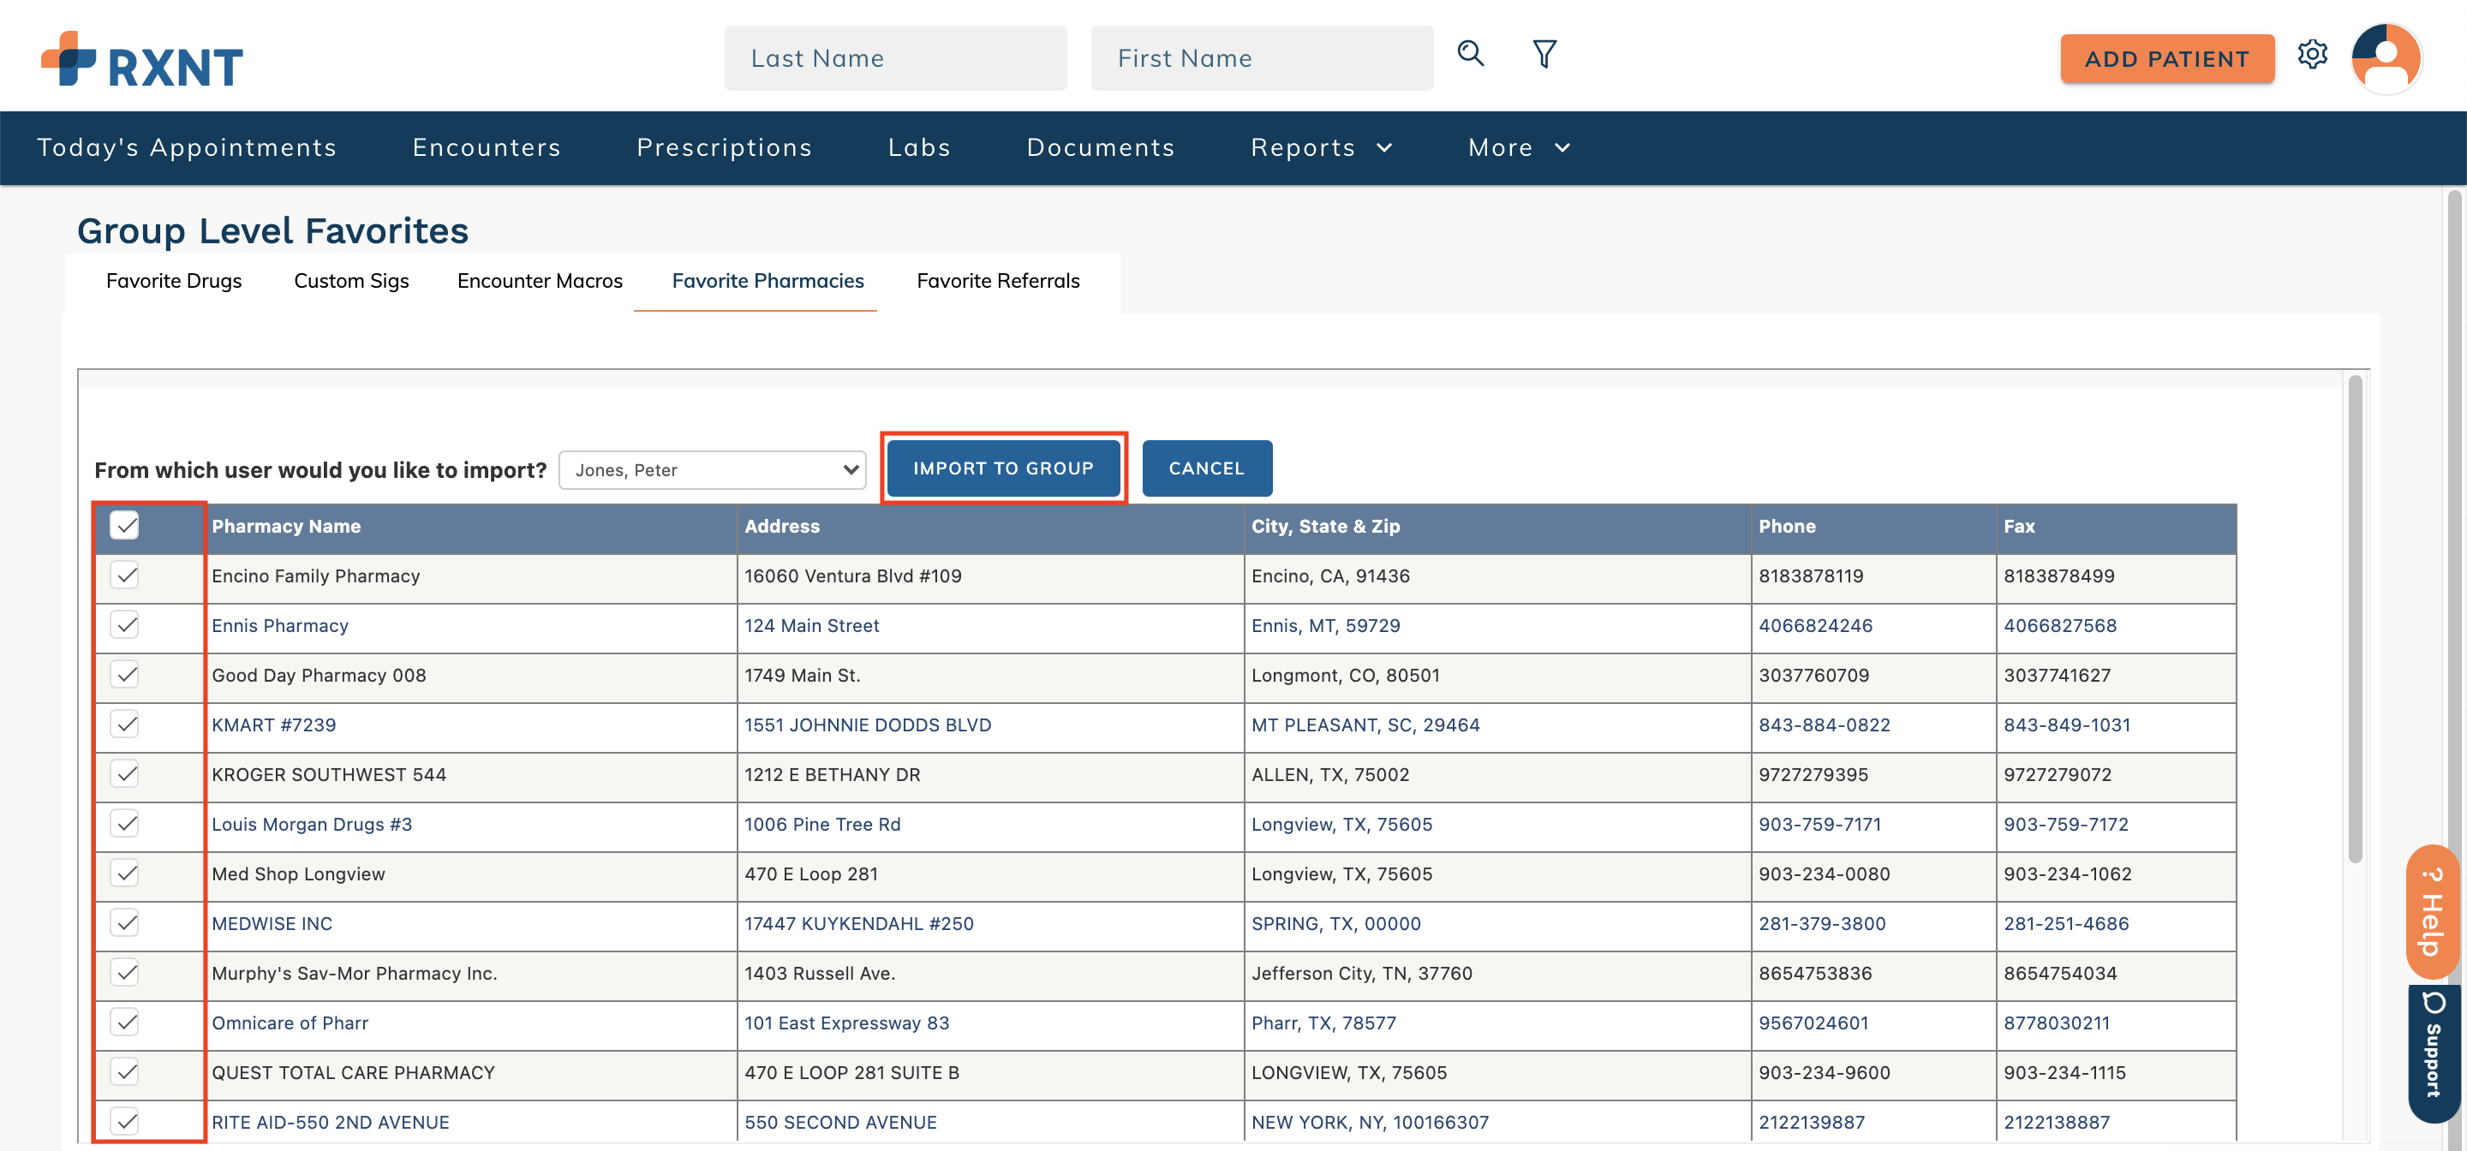This screenshot has height=1151, width=2467.
Task: Click the City, State & Zip header
Action: coord(1324,526)
